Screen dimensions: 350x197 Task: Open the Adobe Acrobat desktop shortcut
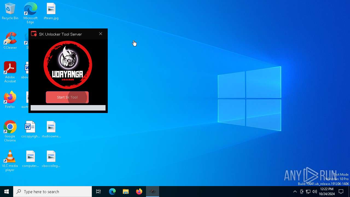tap(10, 72)
